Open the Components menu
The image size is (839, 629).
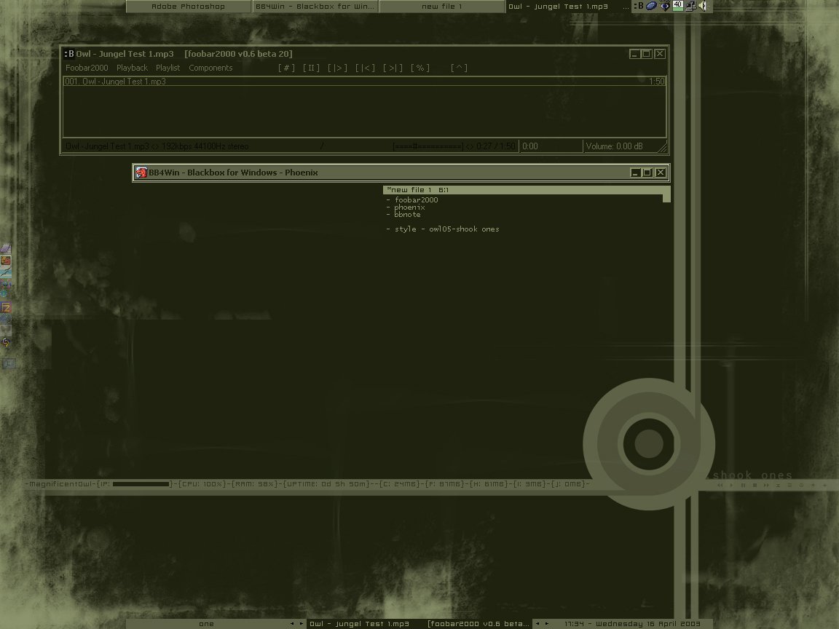tap(210, 68)
